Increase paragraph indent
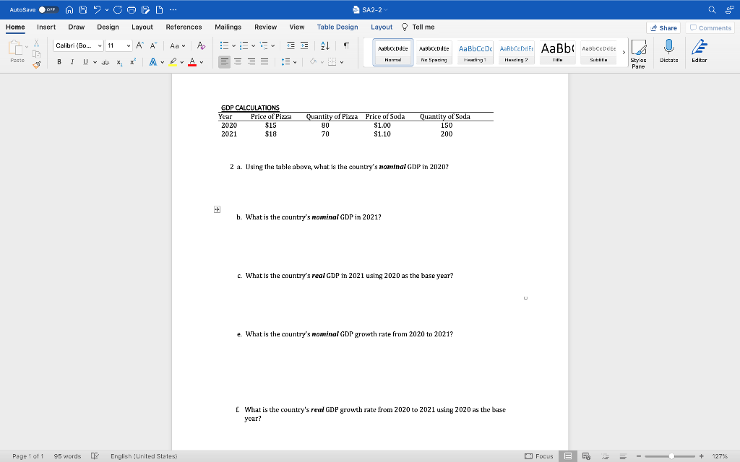 point(304,45)
